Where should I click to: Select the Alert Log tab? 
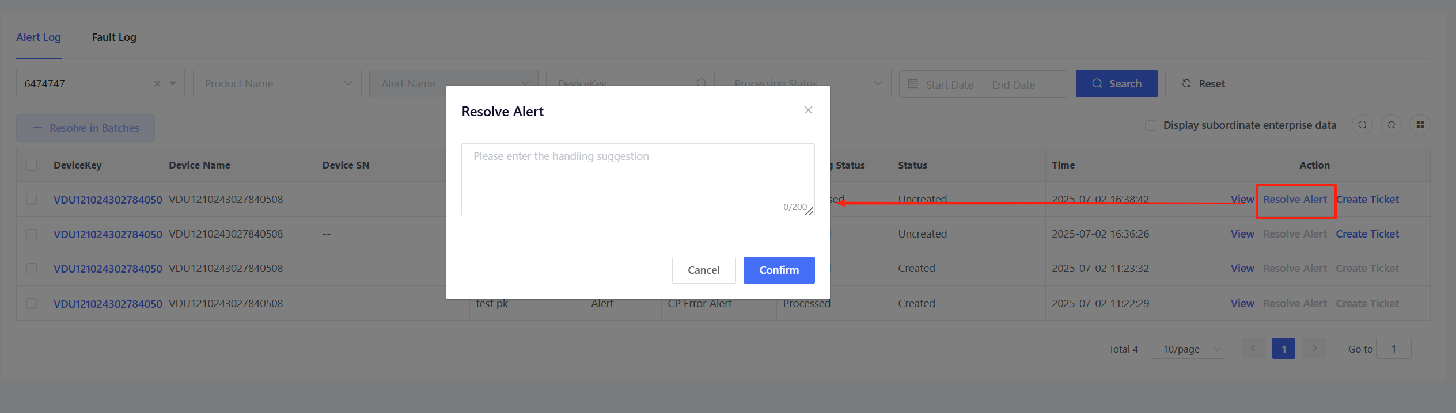point(39,37)
